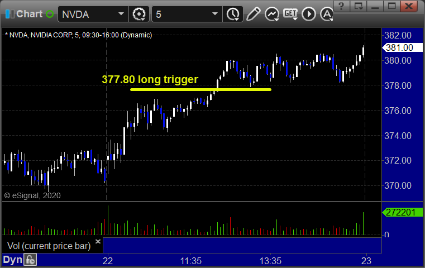425x268 pixels.
Task: Click the 22 date axis label
Action: point(108,261)
